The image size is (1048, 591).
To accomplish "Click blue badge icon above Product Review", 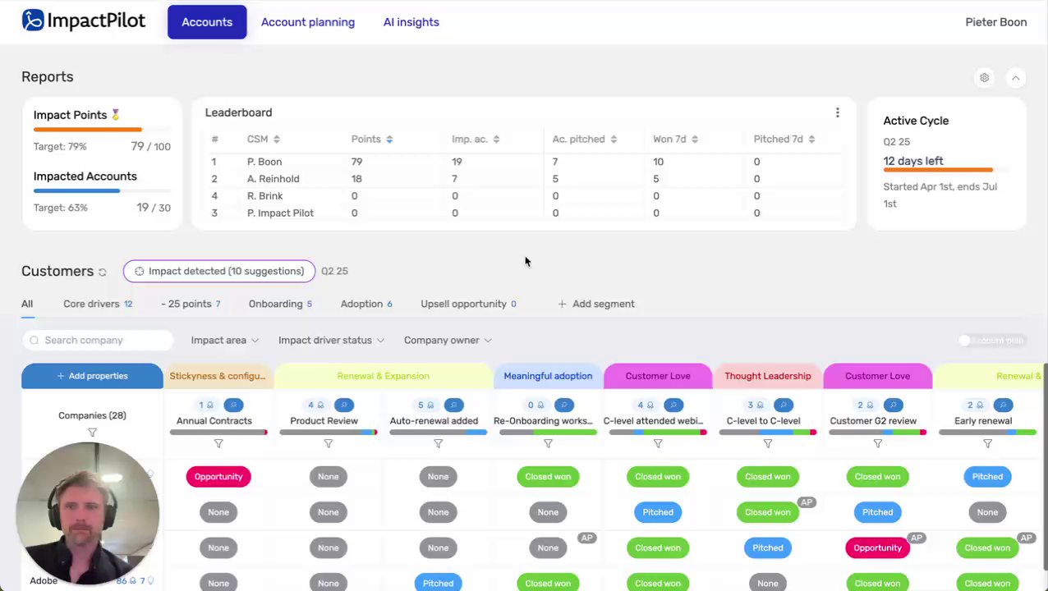I will 343,405.
